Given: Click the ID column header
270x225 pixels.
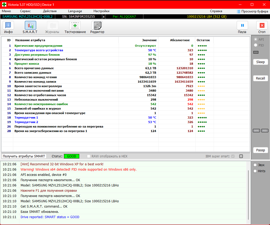Looking at the screenshot, I should 9,40.
